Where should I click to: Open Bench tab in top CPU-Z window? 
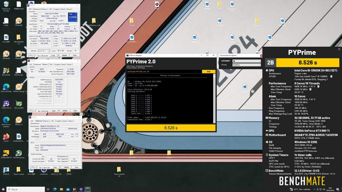click(x=63, y=9)
